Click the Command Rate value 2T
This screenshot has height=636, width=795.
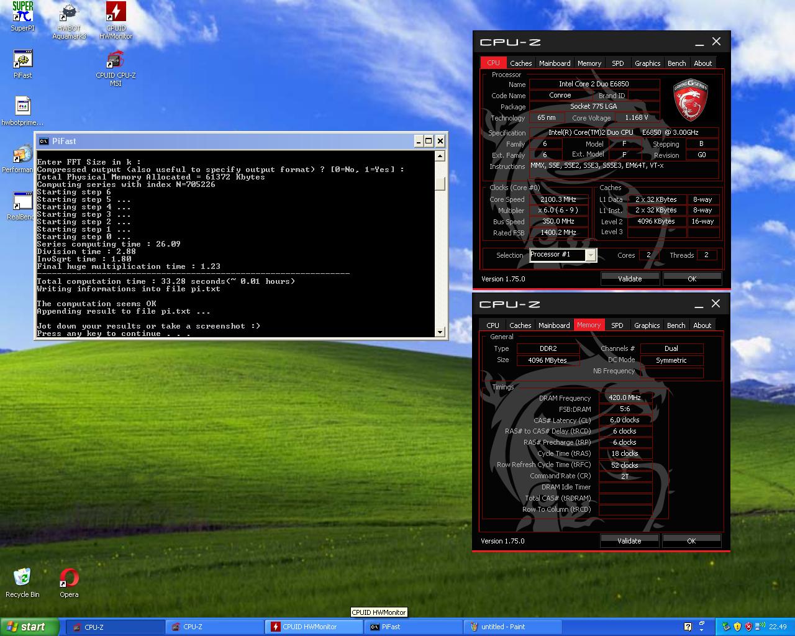click(x=625, y=476)
